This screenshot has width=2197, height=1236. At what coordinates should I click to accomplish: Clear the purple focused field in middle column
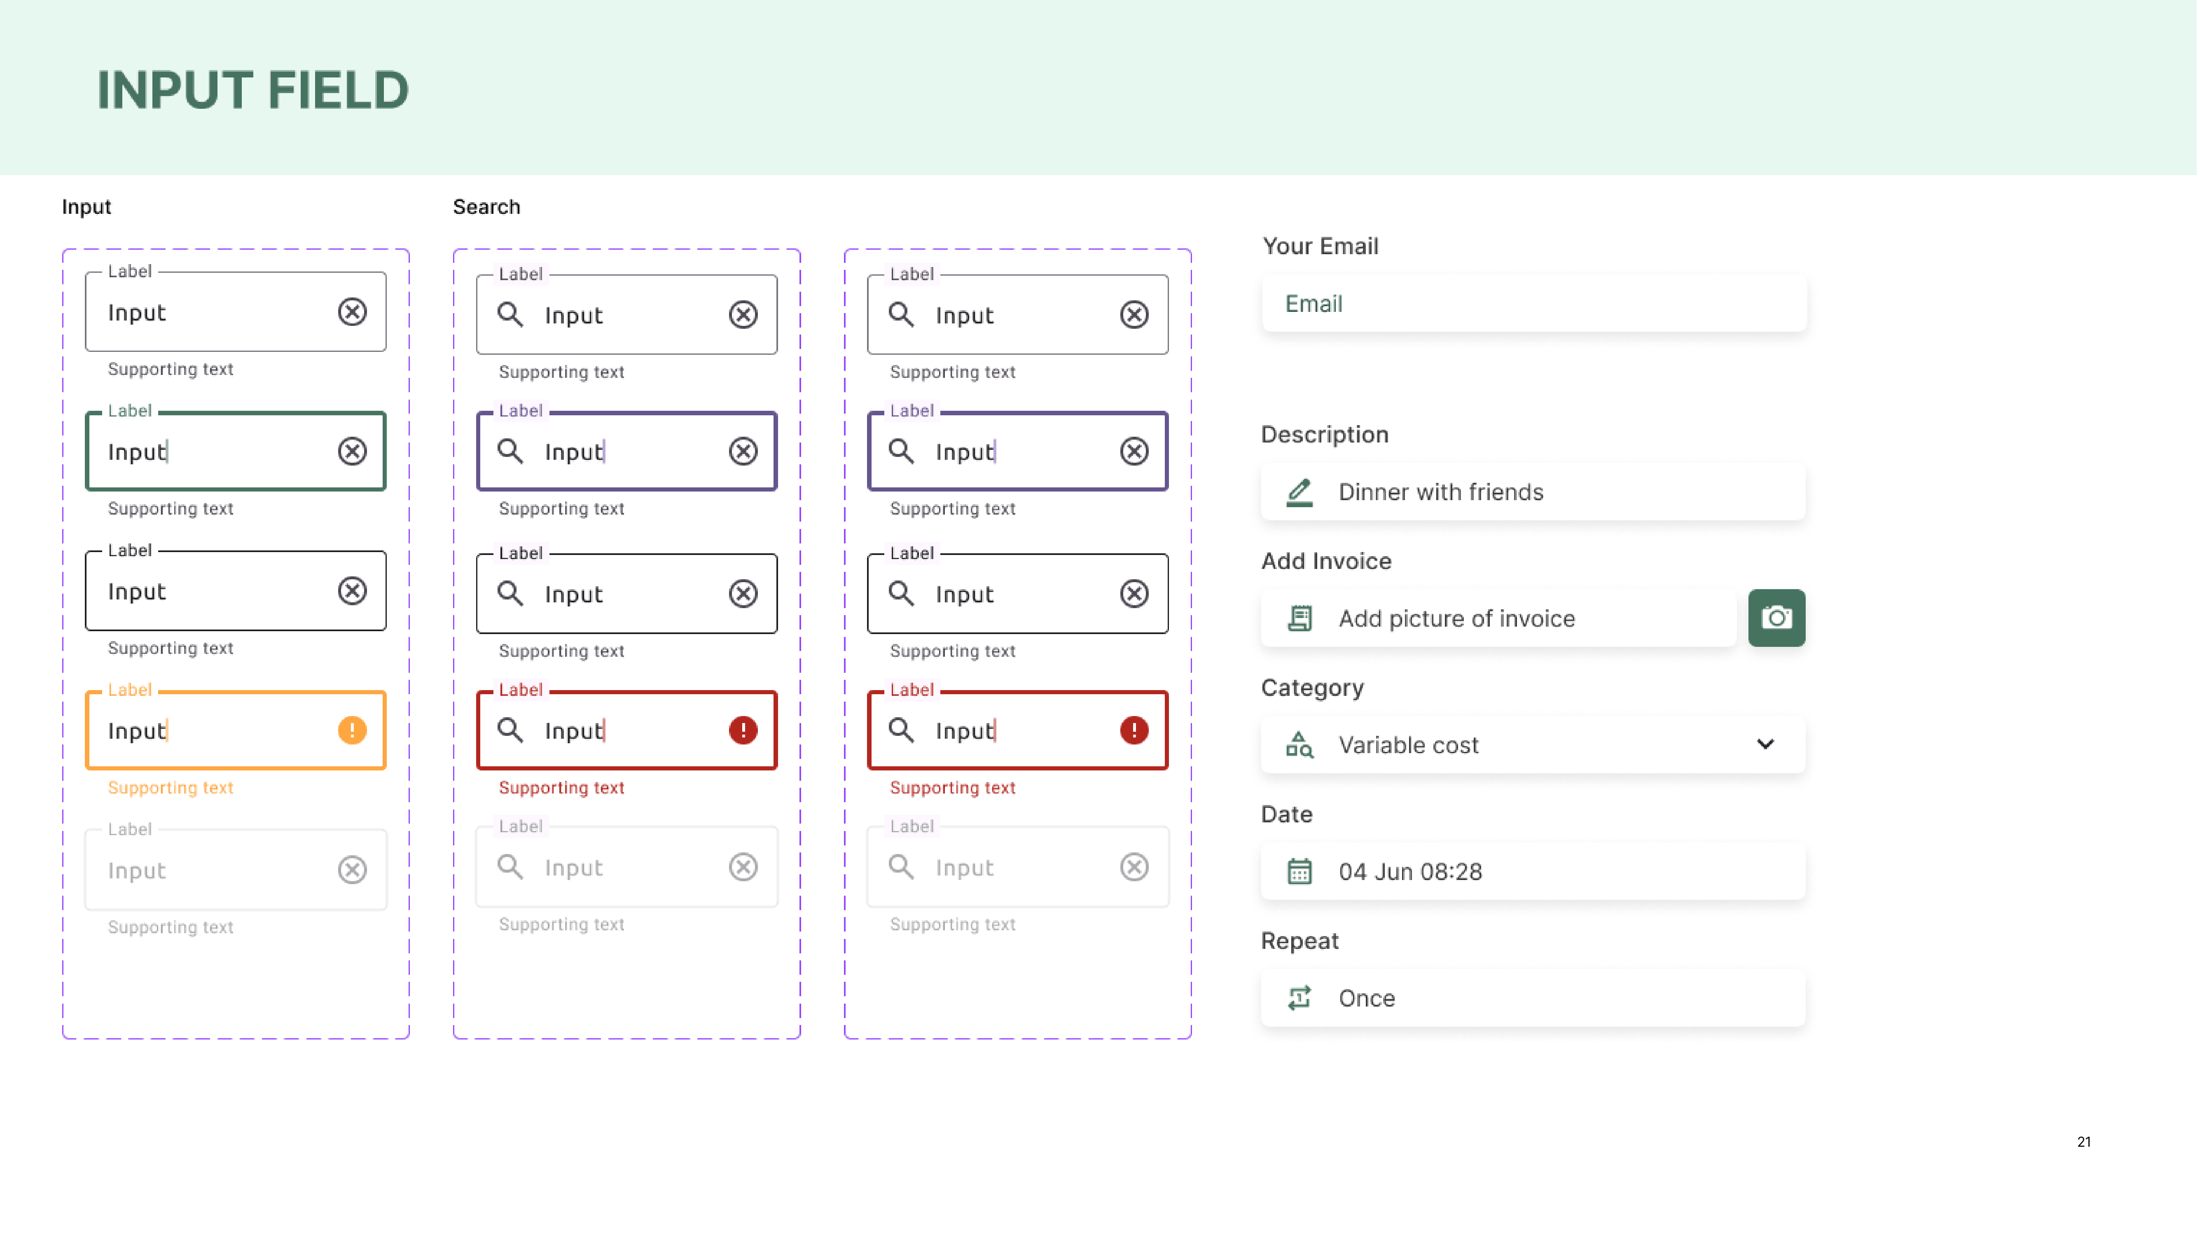point(744,451)
